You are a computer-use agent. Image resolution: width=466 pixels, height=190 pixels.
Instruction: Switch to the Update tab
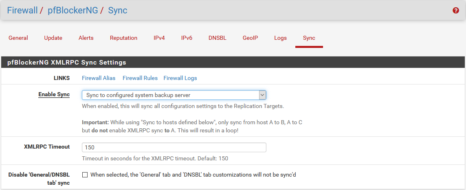click(53, 38)
